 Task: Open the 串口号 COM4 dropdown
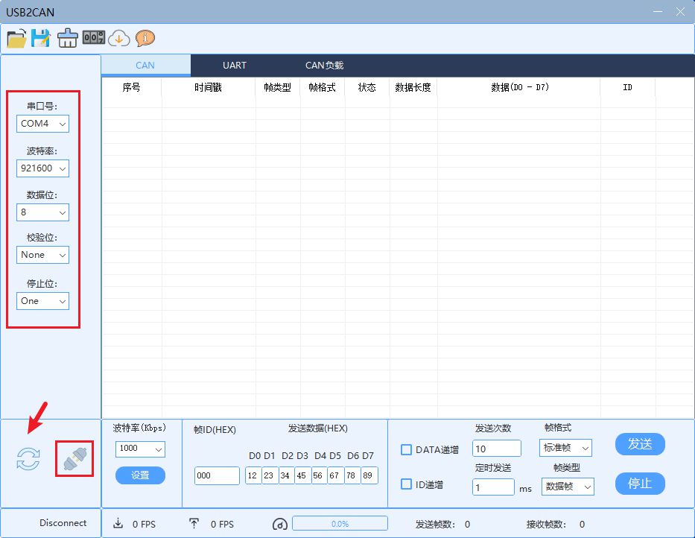tap(43, 124)
